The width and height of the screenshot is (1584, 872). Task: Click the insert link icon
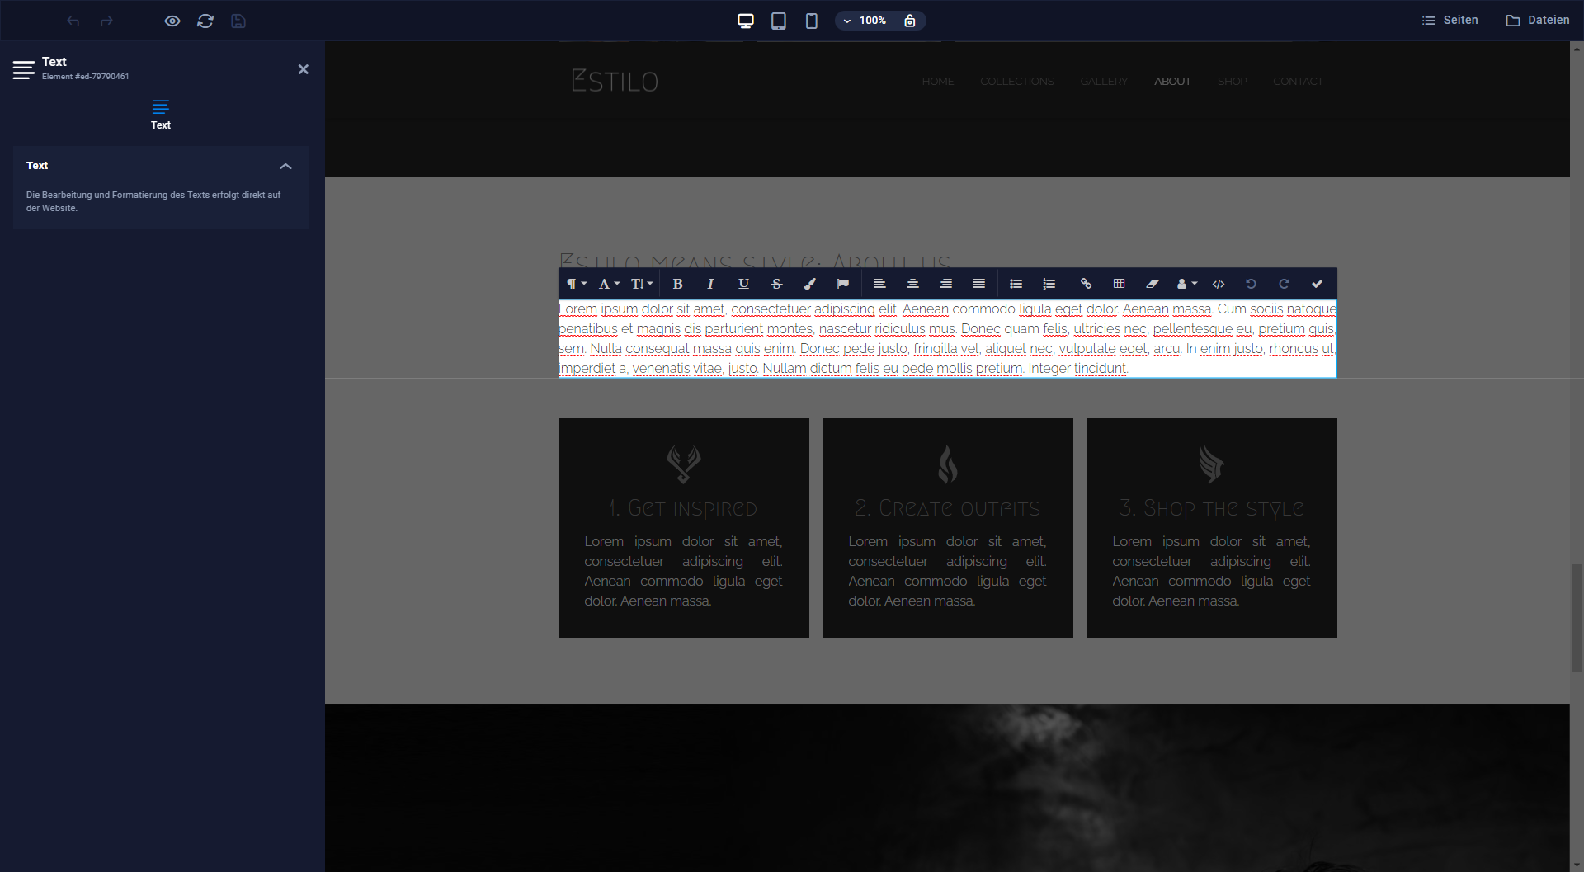coord(1086,284)
